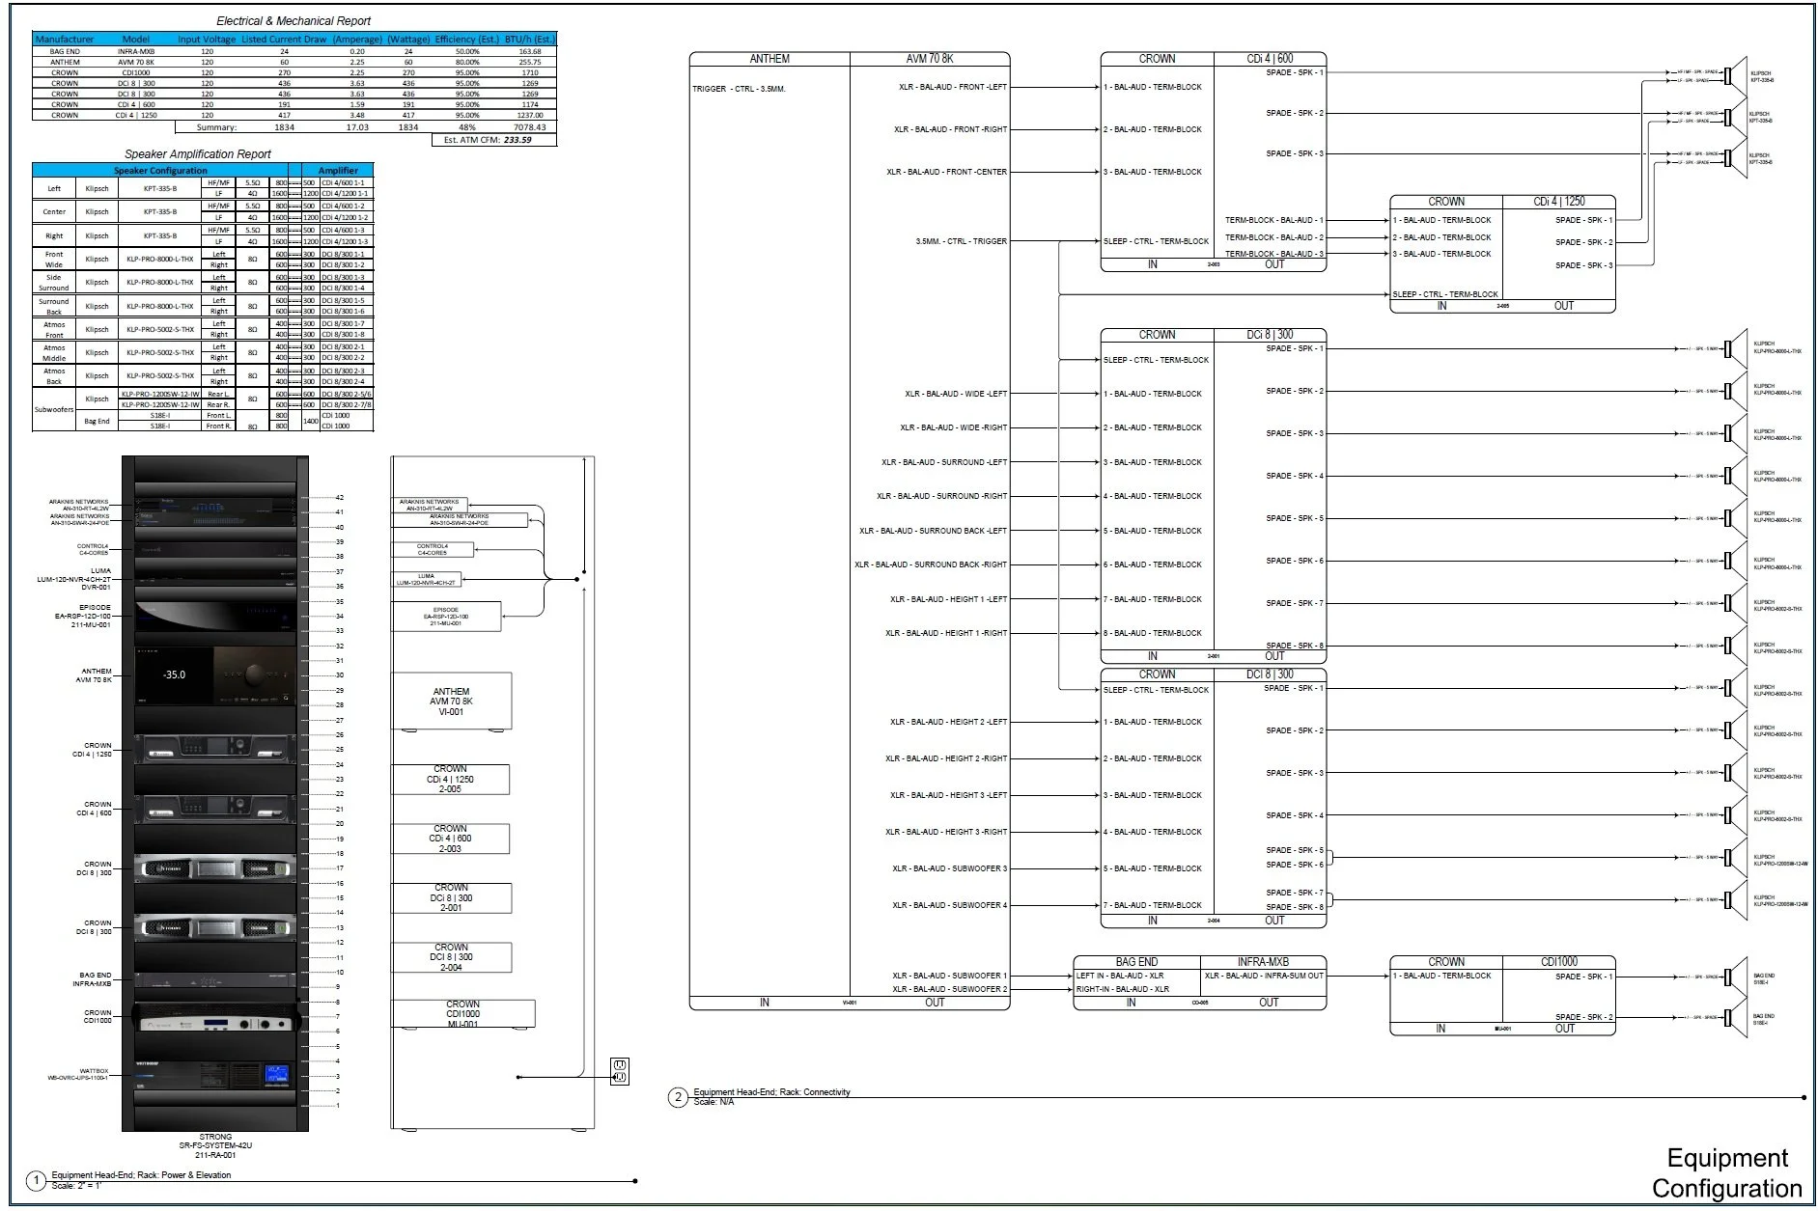Click the Manufacturer column header
This screenshot has width=1818, height=1211.
65,40
